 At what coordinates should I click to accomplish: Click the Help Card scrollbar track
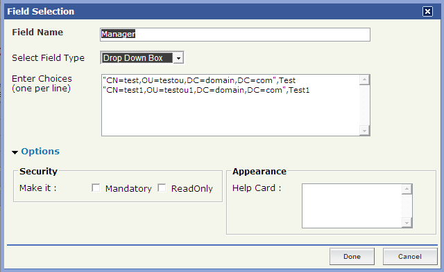[407, 206]
